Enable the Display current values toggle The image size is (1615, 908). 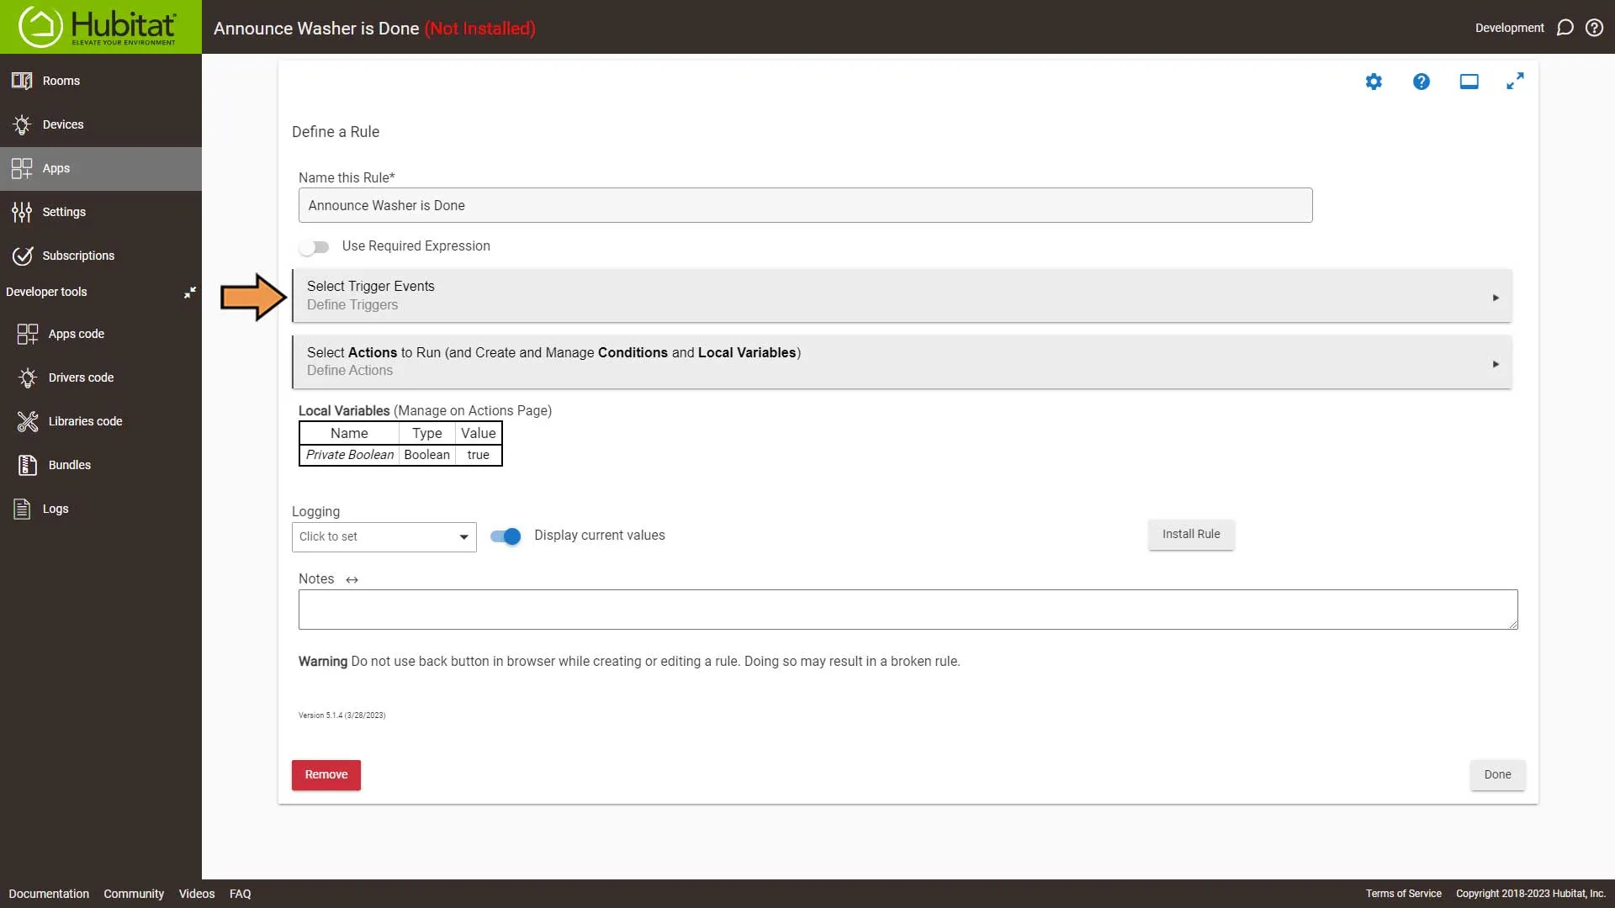click(x=506, y=536)
